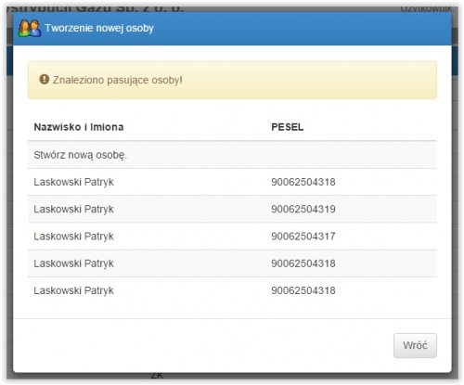464x385 pixels.
Task: Click the 'Tworzenie nowej osoby' dialog title
Action: click(x=99, y=28)
